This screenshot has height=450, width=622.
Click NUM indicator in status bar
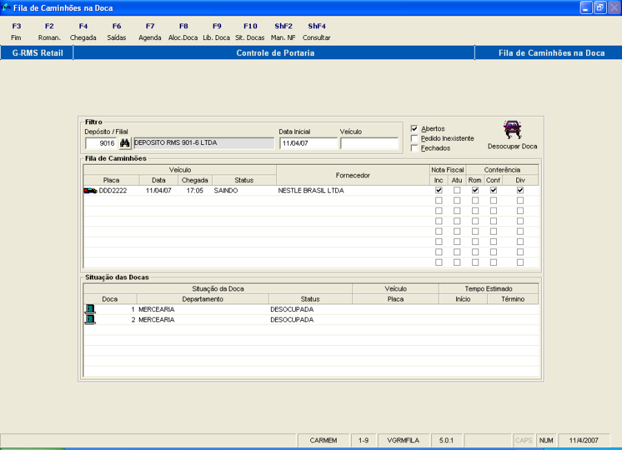tap(546, 440)
